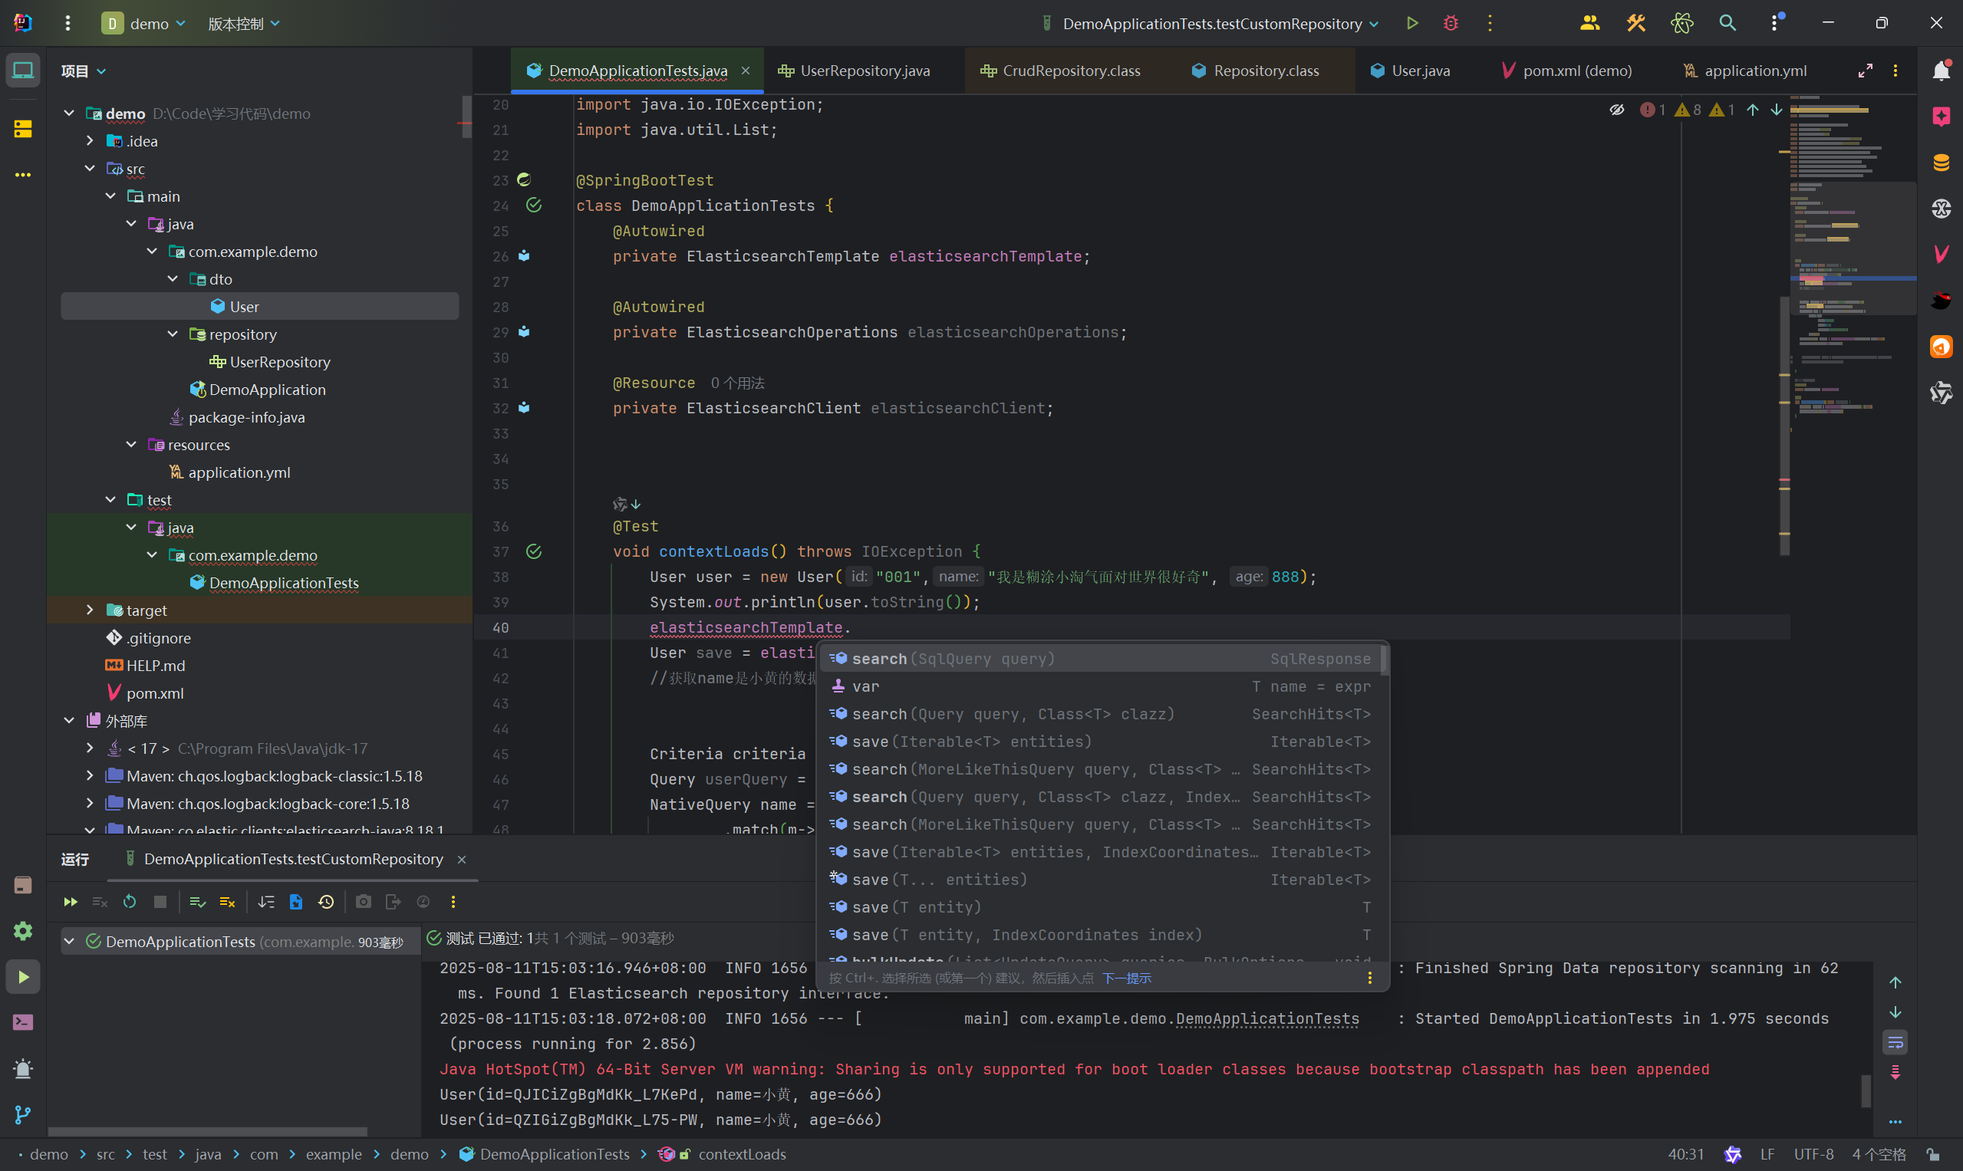Click the camera snapshot icon in Run toolbar

tap(363, 902)
